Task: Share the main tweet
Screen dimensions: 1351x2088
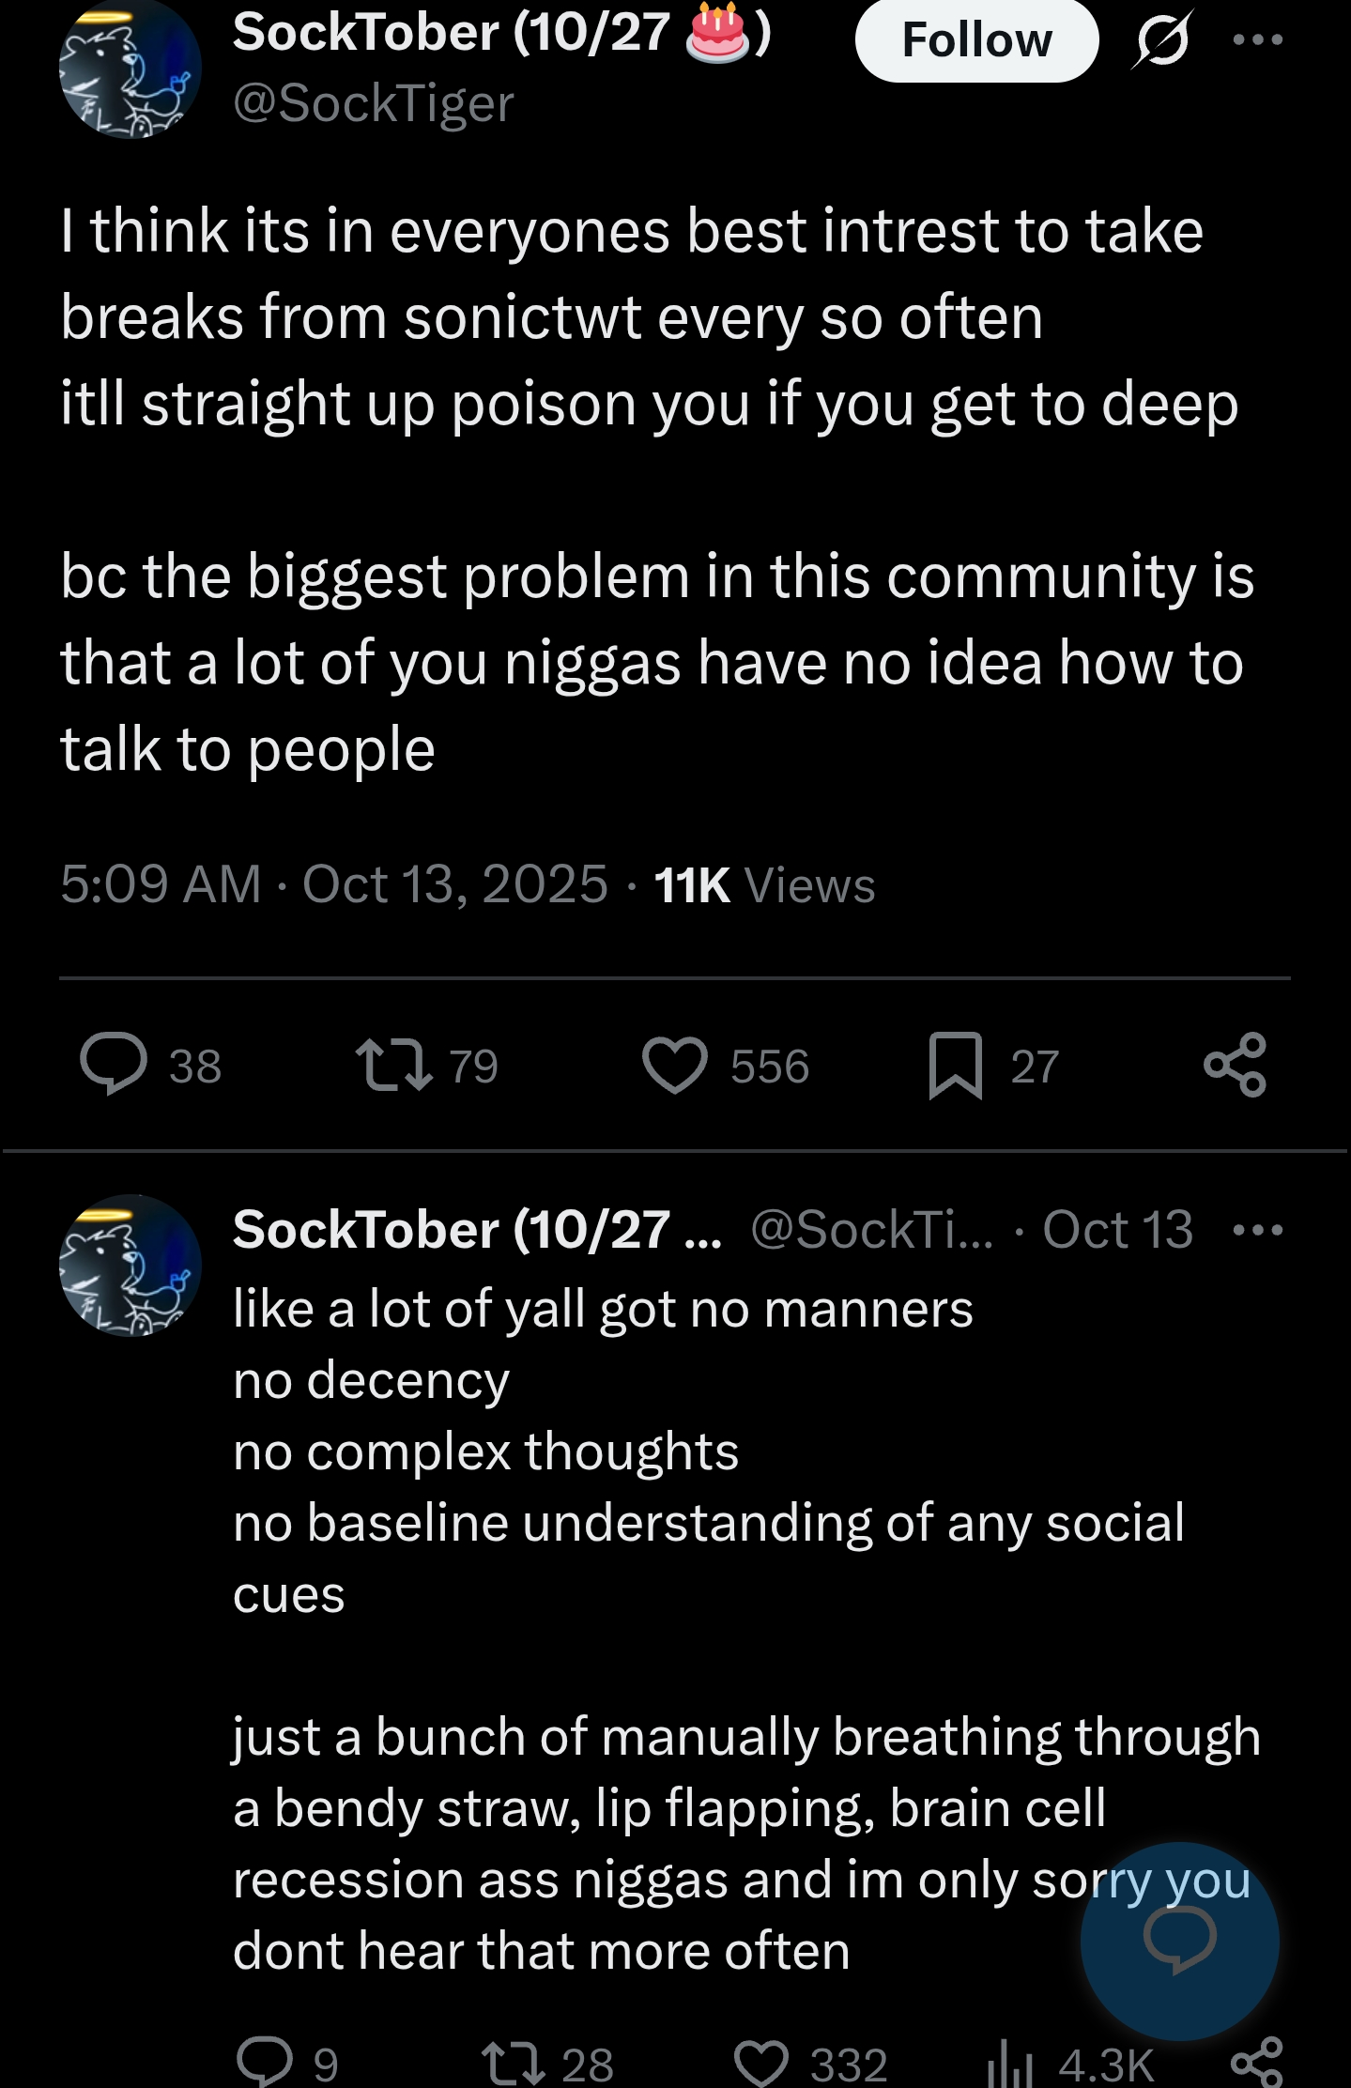Action: point(1236,1065)
